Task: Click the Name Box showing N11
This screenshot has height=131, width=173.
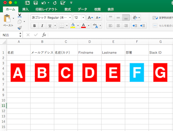Action: click(x=10, y=35)
